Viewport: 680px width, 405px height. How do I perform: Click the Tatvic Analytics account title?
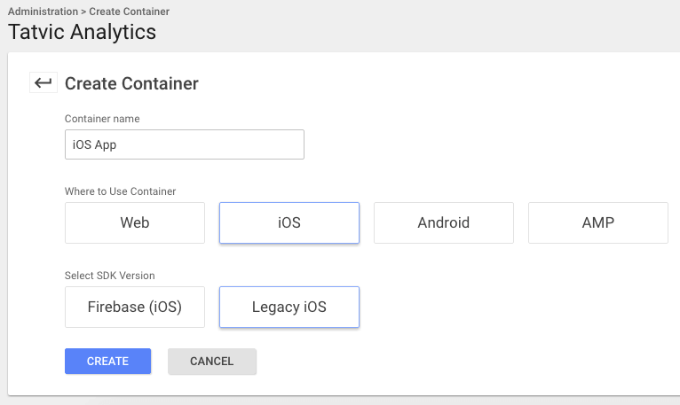(82, 32)
